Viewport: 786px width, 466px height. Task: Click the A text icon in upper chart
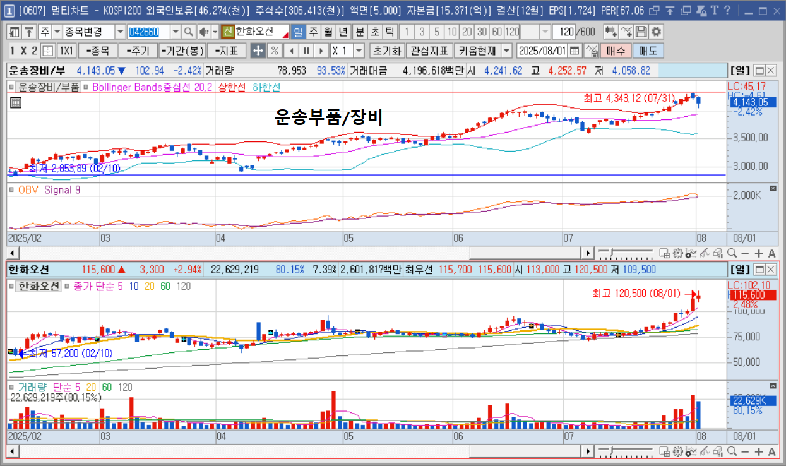[x=773, y=253]
